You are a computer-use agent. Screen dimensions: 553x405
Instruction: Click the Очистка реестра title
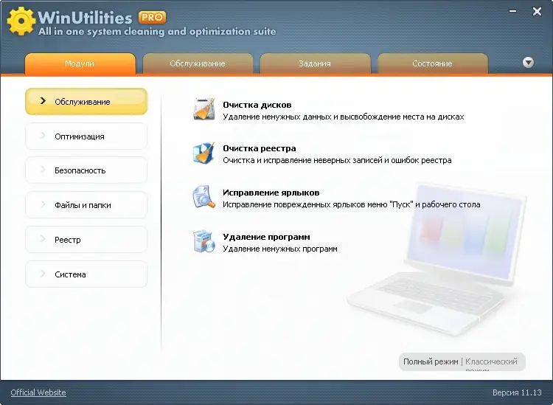click(260, 148)
